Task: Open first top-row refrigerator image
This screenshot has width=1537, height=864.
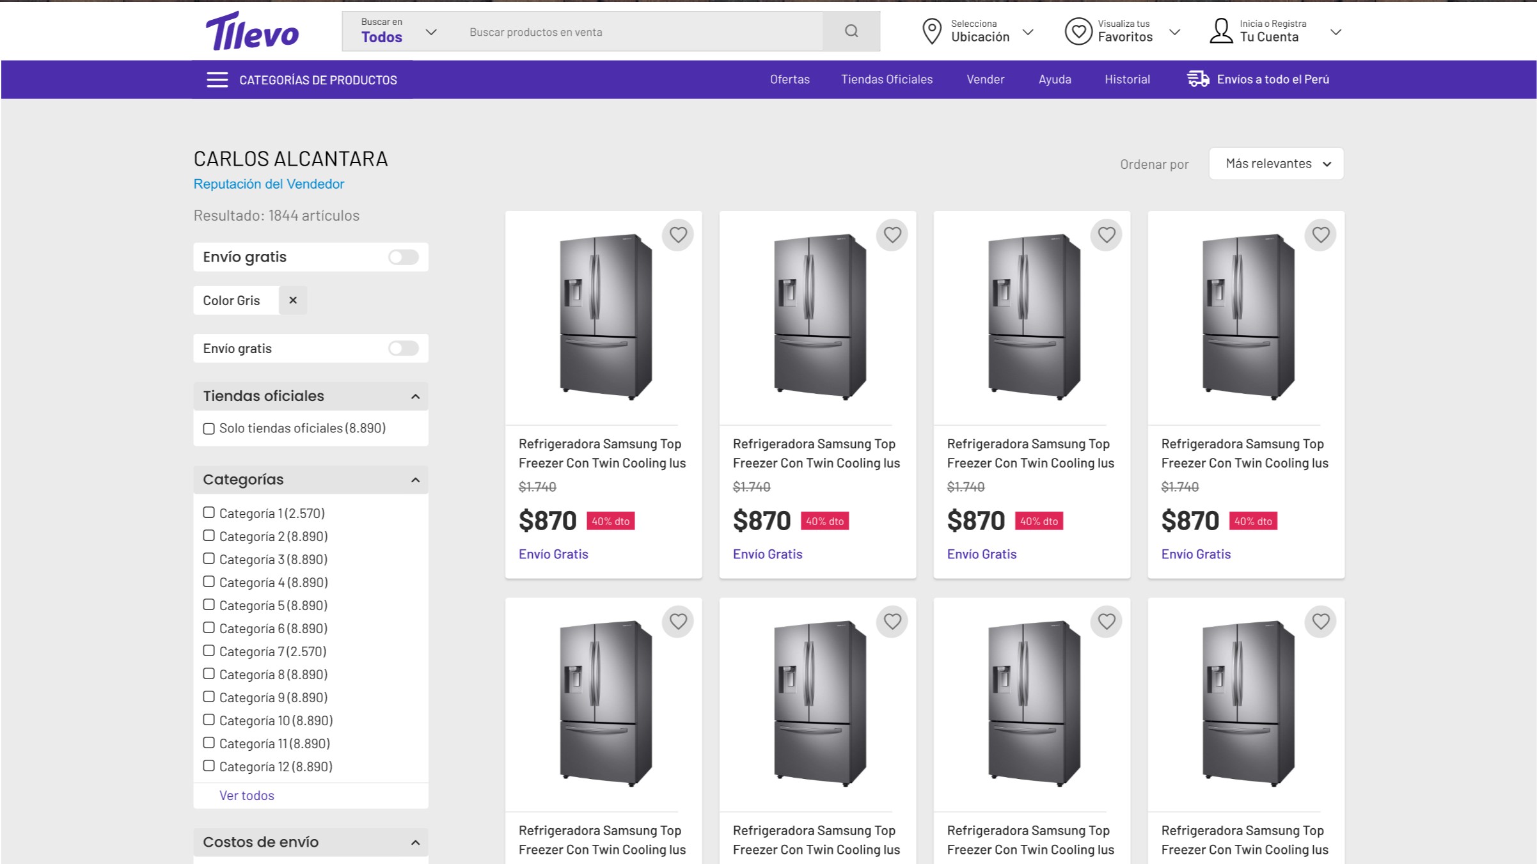Action: 605,317
